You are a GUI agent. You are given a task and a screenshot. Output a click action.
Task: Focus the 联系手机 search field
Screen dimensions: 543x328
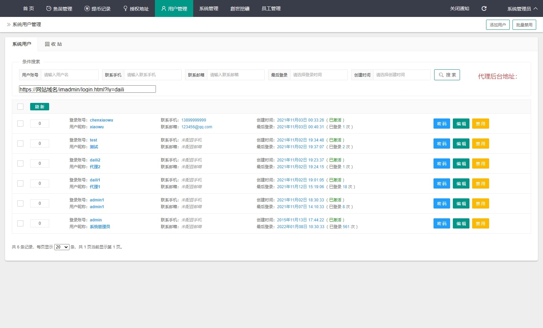pos(153,75)
